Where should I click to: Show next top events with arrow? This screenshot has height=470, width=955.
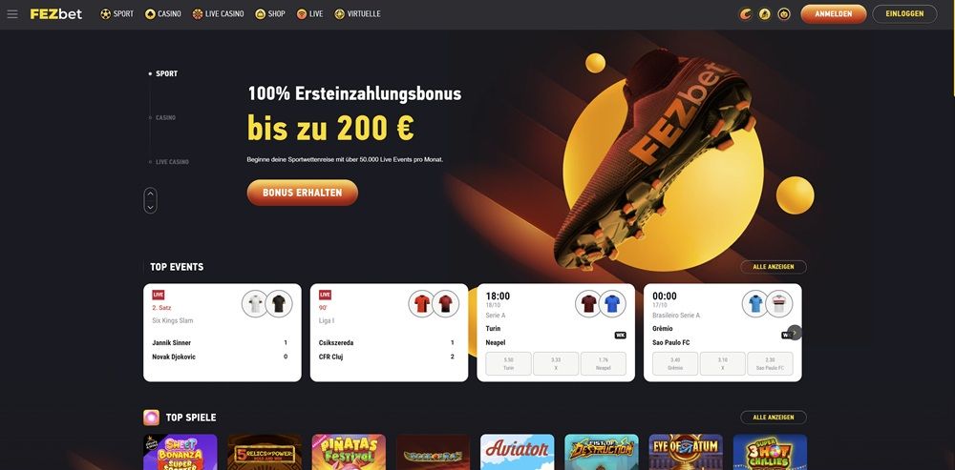[x=795, y=334]
